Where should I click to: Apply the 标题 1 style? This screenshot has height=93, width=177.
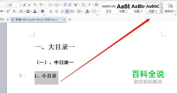123,8
